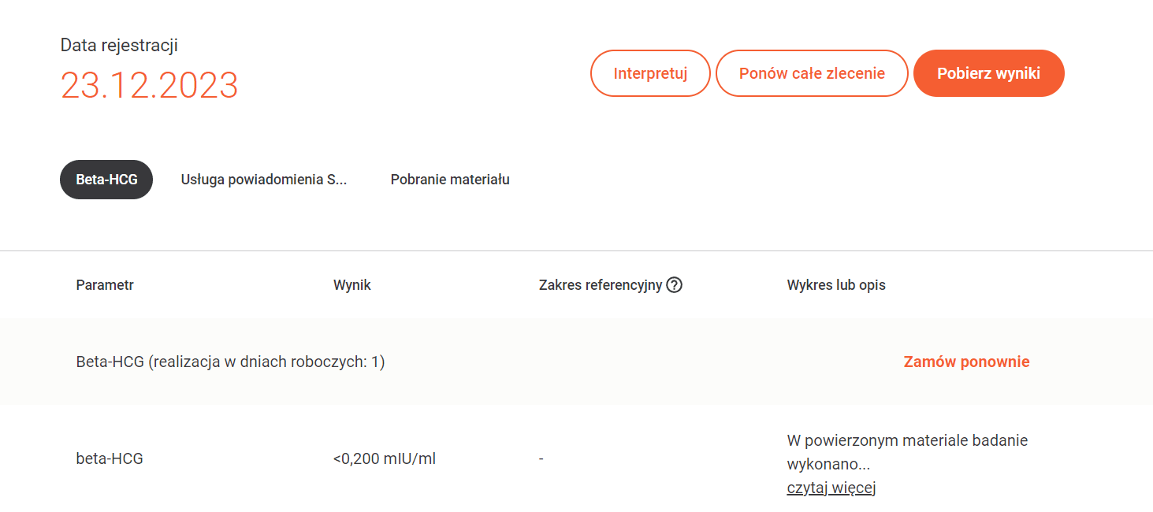Click the Data rejestracji label
The width and height of the screenshot is (1153, 512).
click(119, 45)
